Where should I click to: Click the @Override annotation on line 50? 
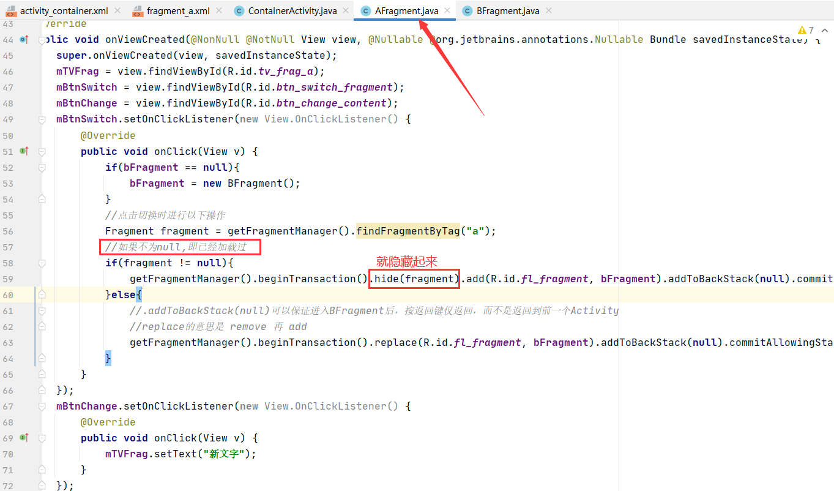pos(108,135)
